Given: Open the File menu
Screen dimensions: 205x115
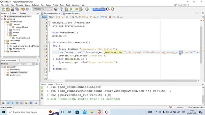Looking at the screenshot, I should (2, 5).
